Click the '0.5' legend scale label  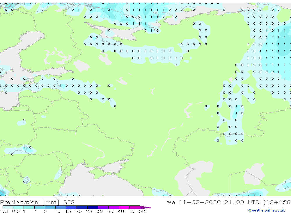pyautogui.click(x=16, y=211)
